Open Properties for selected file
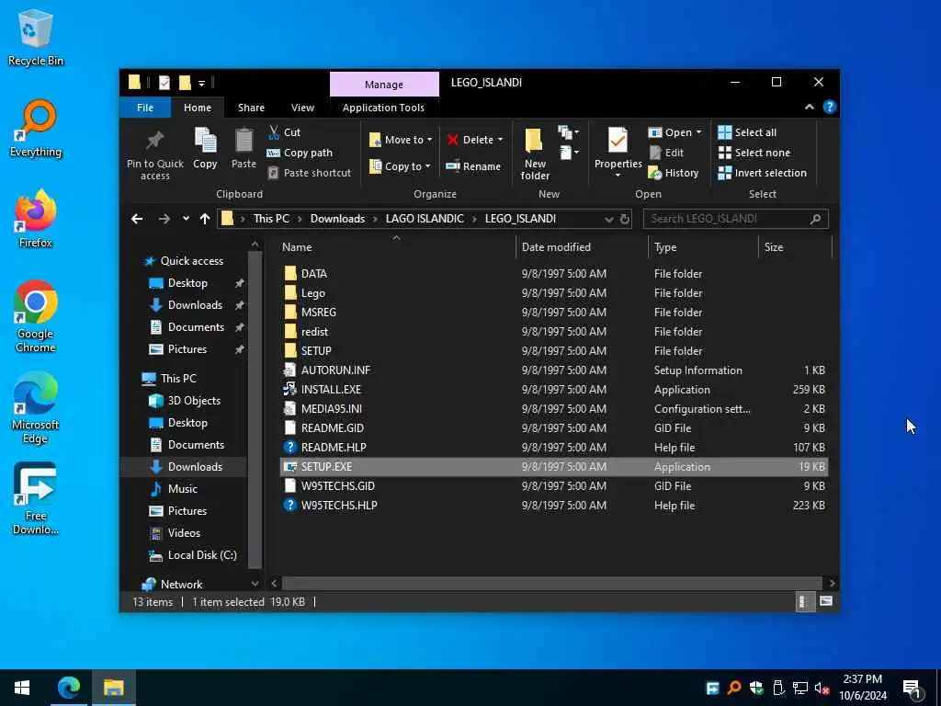The width and height of the screenshot is (941, 706). (x=618, y=154)
